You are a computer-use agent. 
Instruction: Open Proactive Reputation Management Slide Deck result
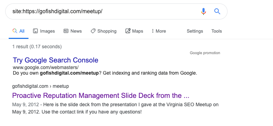(x=101, y=95)
